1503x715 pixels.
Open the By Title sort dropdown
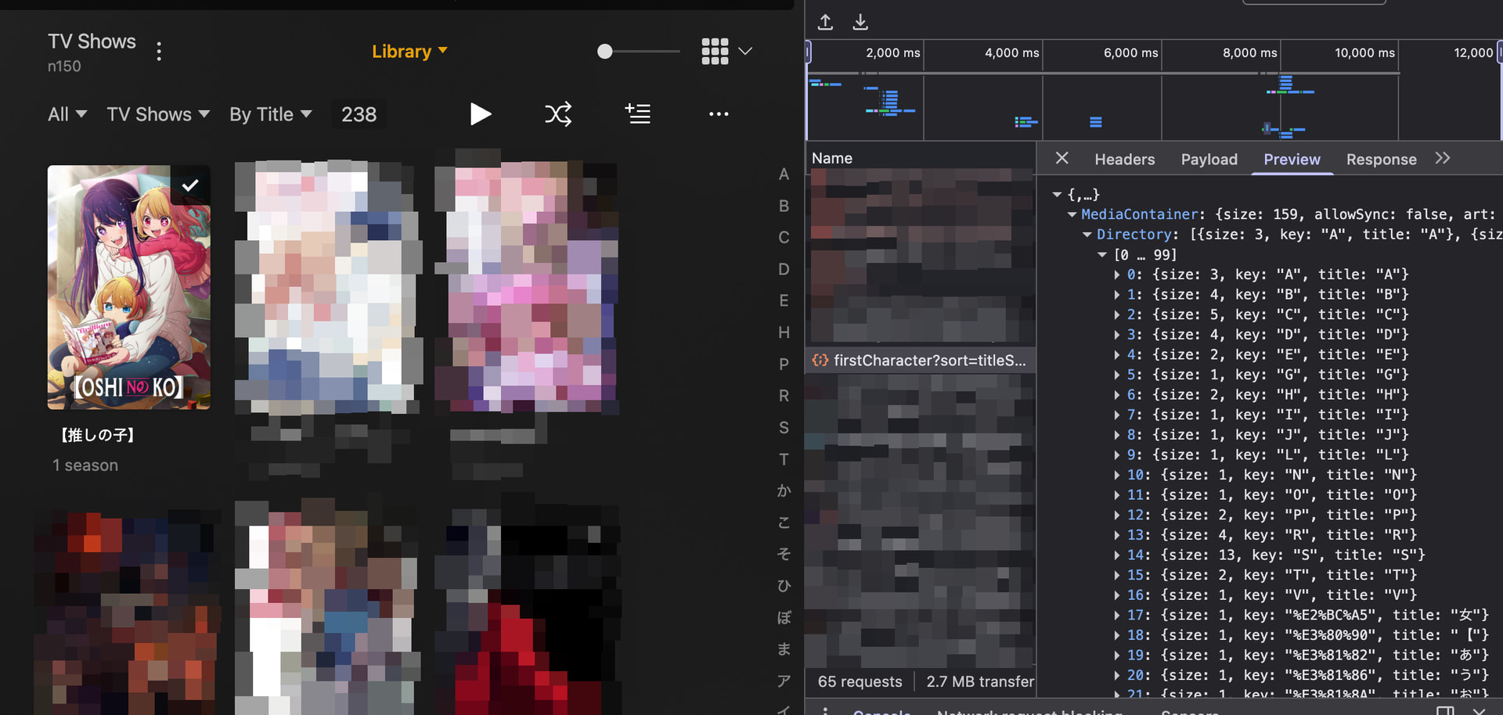coord(271,114)
